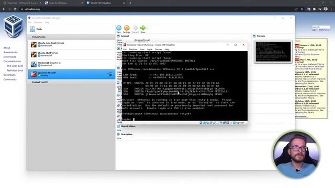Click the browser share icon
Viewport: 335px width, 188px height.
296,9
